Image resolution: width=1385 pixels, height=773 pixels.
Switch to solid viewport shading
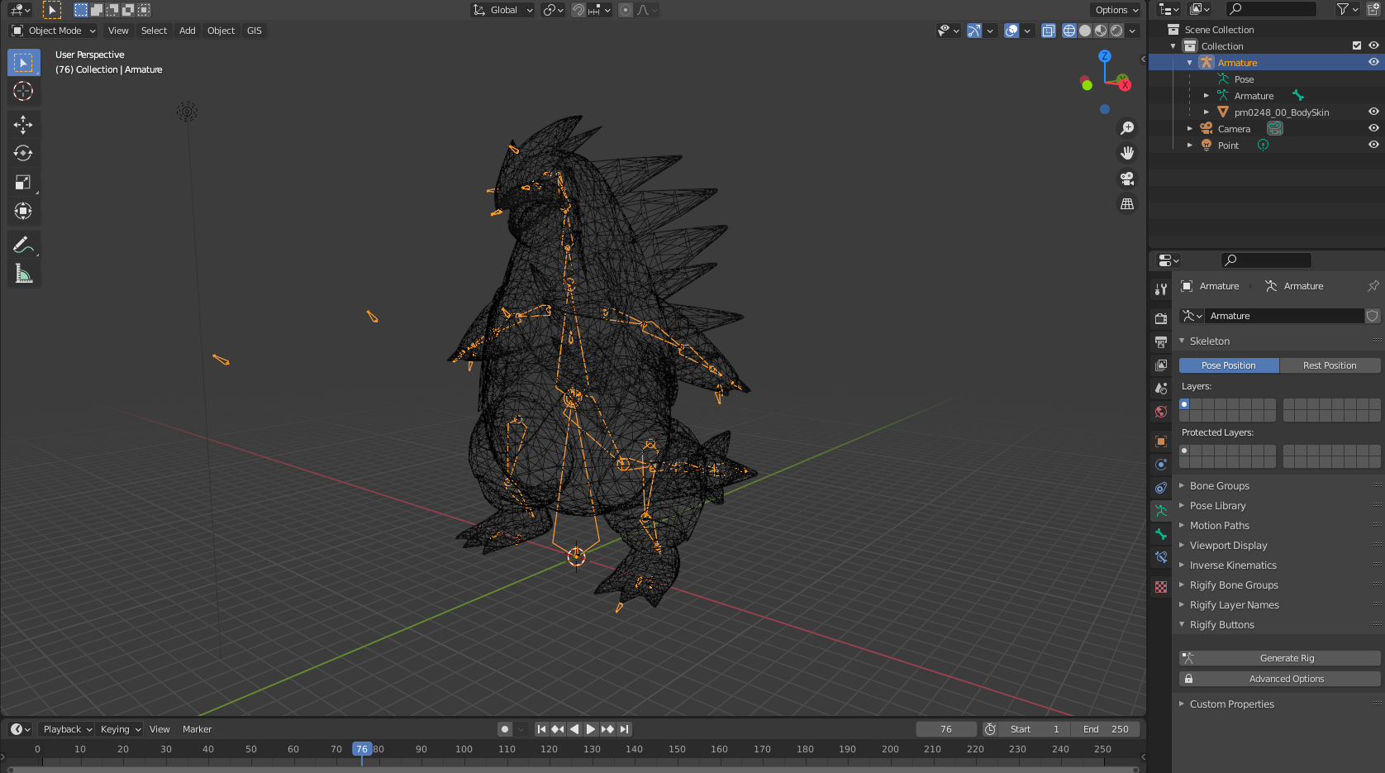click(1085, 31)
